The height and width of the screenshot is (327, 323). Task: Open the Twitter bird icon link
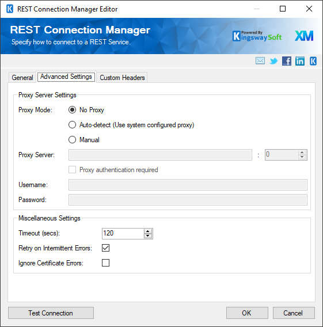tap(273, 61)
